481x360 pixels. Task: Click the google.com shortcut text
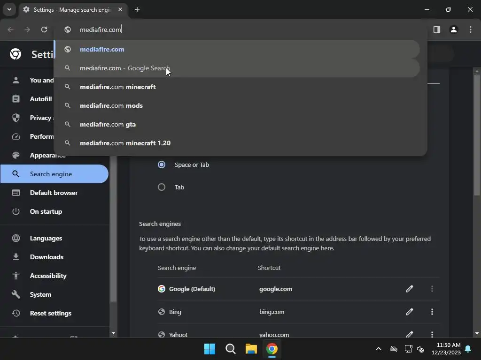[276, 289]
